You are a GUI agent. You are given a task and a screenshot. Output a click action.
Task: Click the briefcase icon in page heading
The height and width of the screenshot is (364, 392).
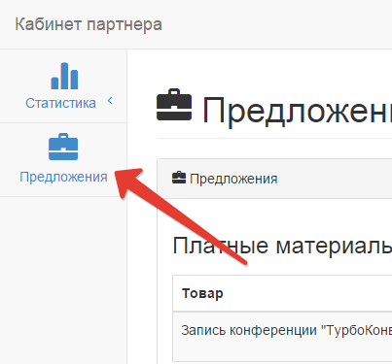click(174, 105)
